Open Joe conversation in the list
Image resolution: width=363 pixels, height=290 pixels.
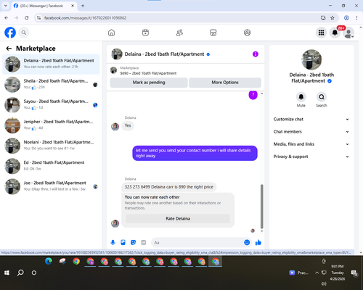51,186
